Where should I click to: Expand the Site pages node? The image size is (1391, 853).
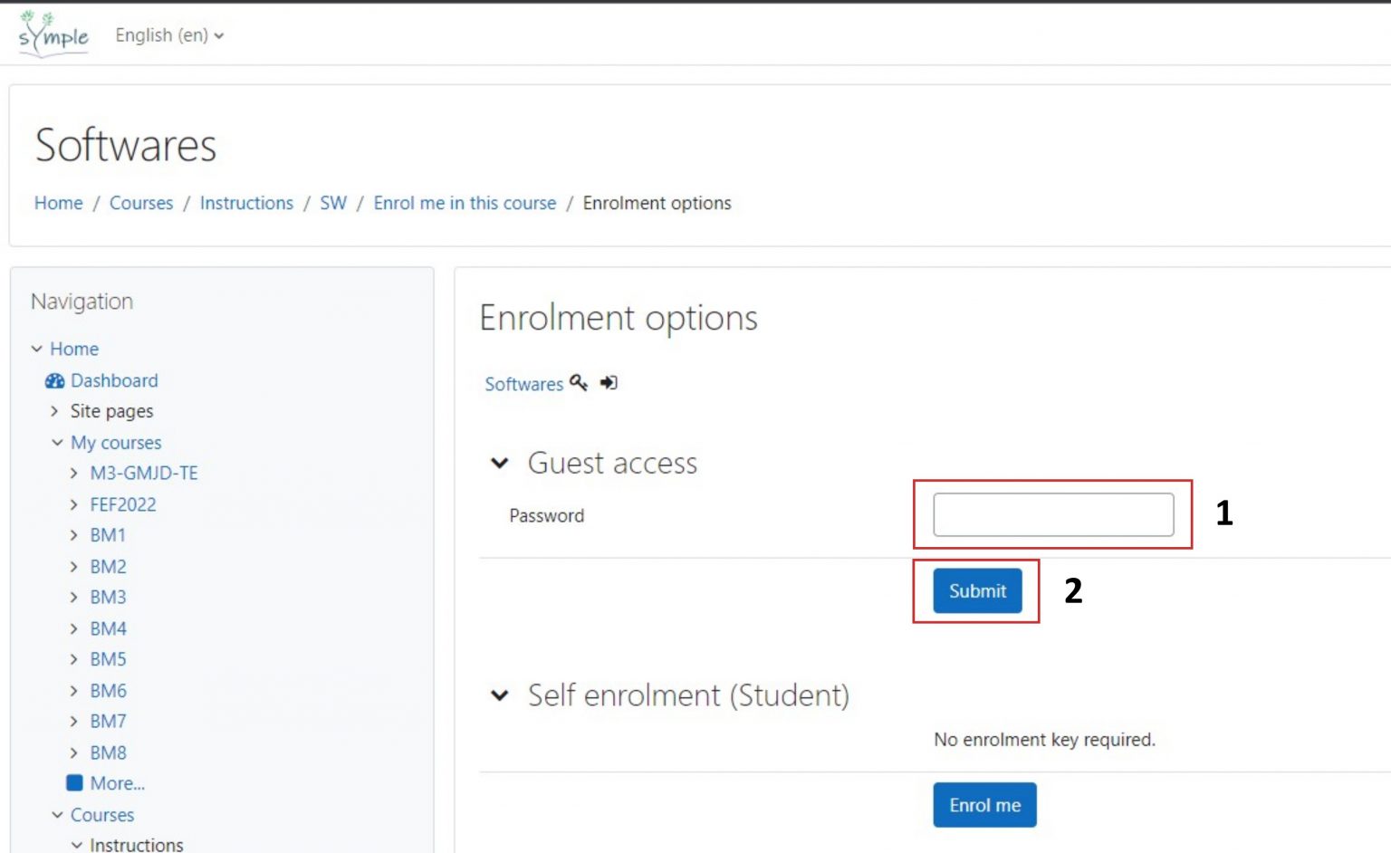point(54,411)
